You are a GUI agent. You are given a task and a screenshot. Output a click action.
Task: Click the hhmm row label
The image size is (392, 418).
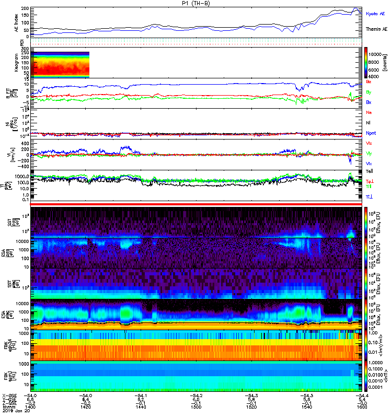click(x=8, y=407)
